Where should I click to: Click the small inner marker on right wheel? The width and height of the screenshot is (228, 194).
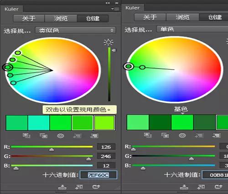click(x=142, y=67)
